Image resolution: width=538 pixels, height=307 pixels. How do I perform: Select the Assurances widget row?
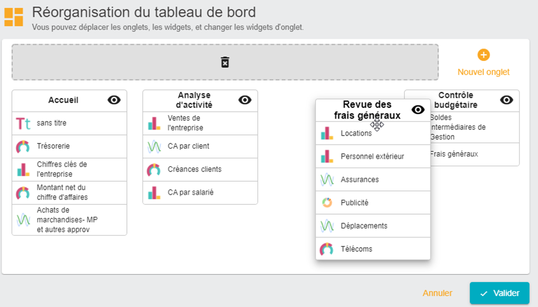tap(360, 179)
